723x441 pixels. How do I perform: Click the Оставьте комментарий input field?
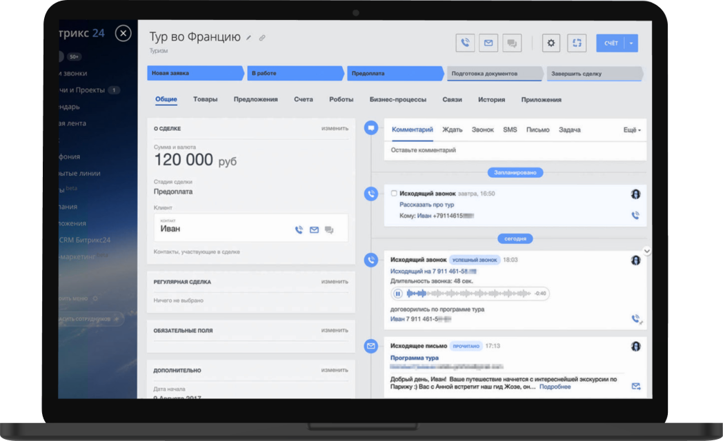click(515, 150)
